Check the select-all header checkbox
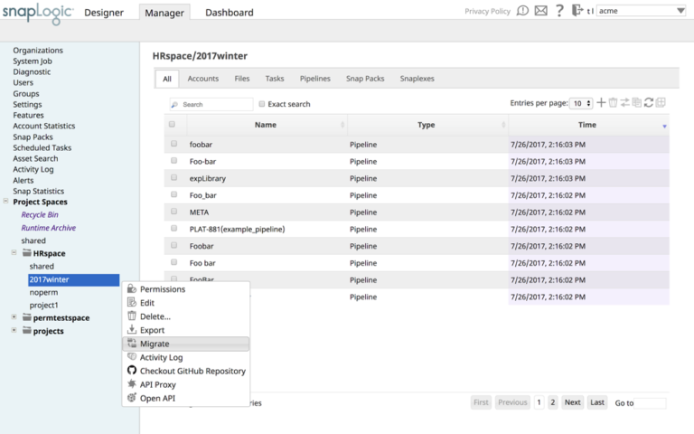Image resolution: width=694 pixels, height=434 pixels. tap(173, 124)
